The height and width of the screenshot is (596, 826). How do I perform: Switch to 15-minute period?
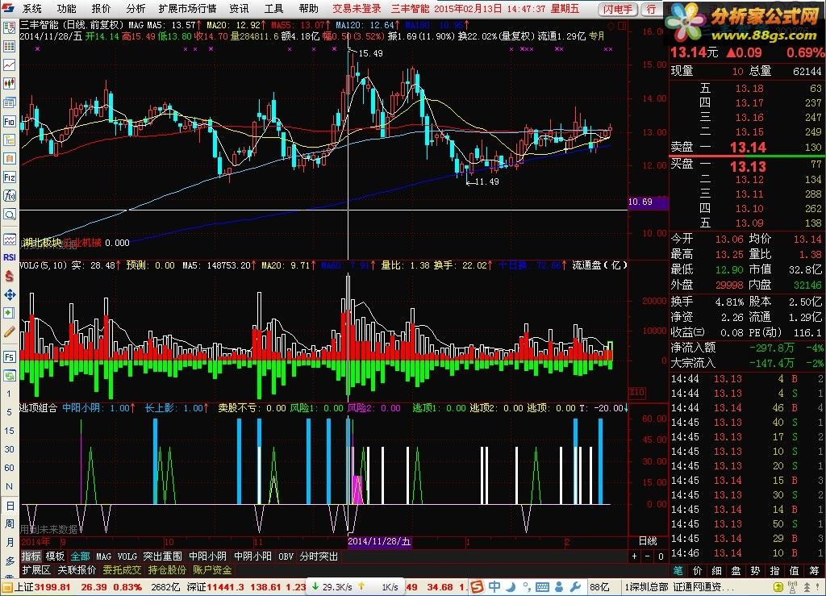[9, 431]
